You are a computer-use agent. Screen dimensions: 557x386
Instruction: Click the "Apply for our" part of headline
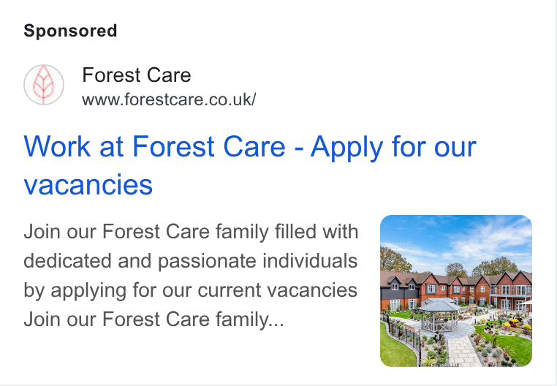click(x=393, y=146)
